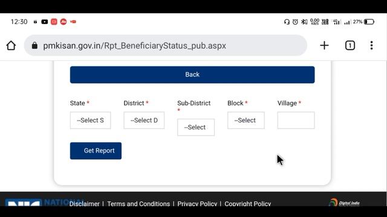The width and height of the screenshot is (387, 217).
Task: Open the Copyright Policy link
Action: (x=248, y=204)
